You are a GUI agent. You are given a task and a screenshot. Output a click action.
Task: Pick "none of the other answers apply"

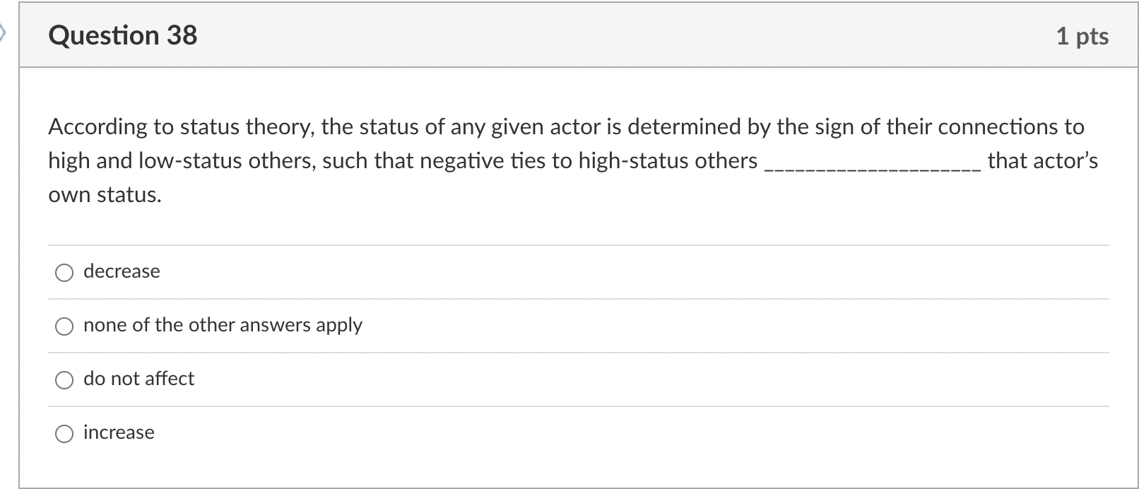64,326
